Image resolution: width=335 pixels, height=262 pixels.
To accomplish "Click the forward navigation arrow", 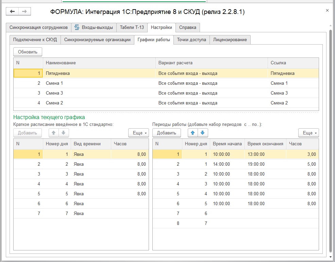I will click(24, 12).
